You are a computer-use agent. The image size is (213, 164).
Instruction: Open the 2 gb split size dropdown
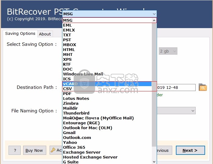coord(168,51)
